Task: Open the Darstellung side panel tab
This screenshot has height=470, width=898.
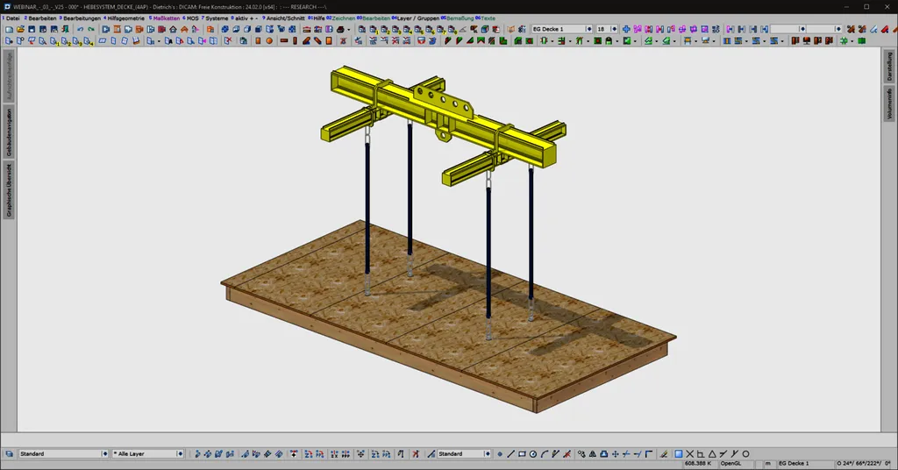Action: 890,66
